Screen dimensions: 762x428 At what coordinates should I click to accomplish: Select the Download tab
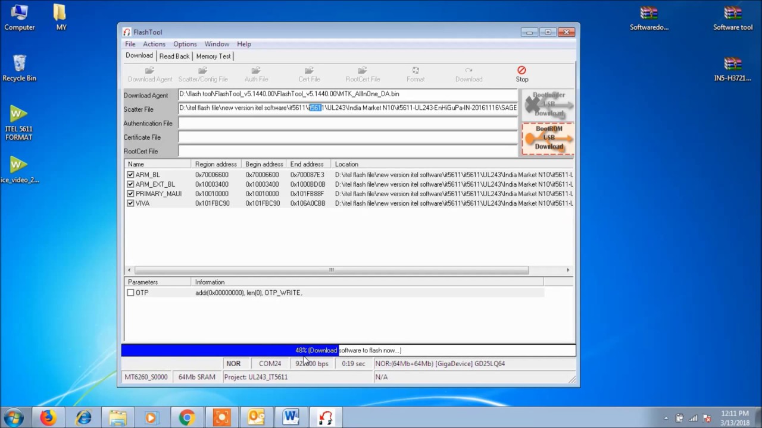click(x=139, y=55)
